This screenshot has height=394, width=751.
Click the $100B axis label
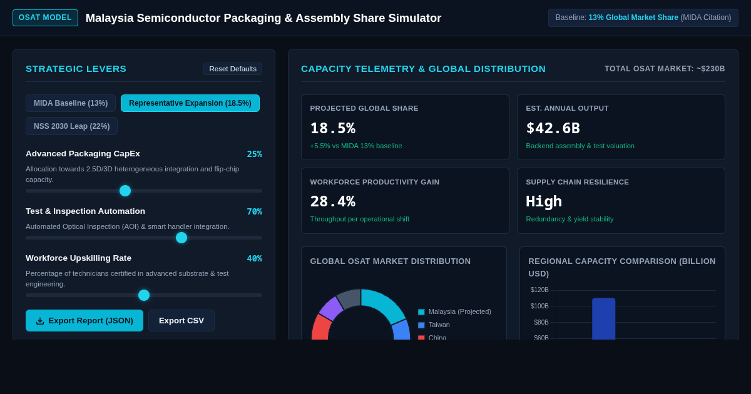coord(539,306)
